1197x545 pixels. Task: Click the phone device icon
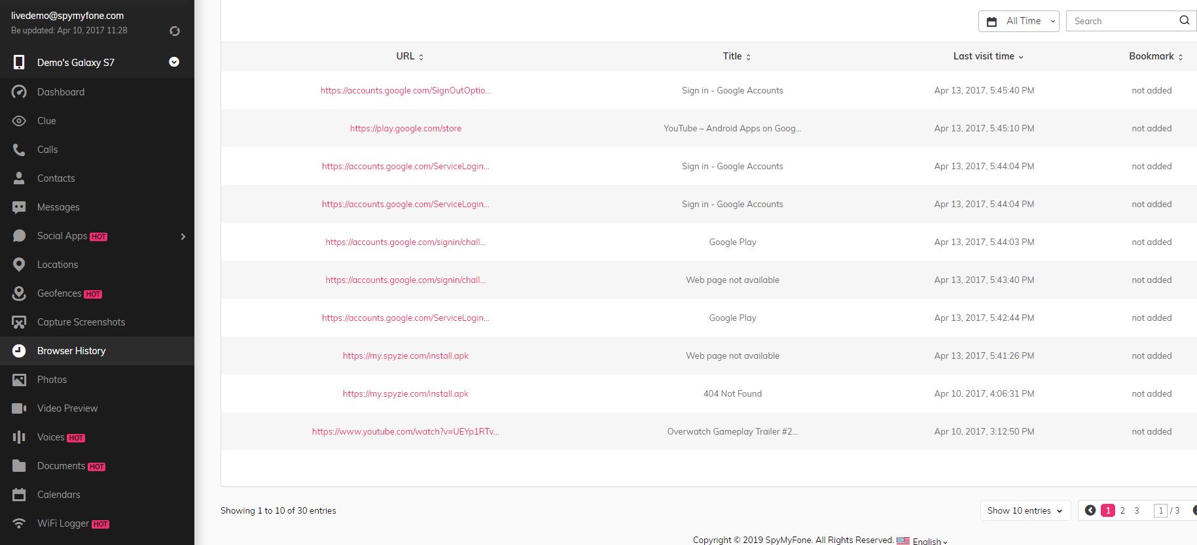[x=19, y=62]
